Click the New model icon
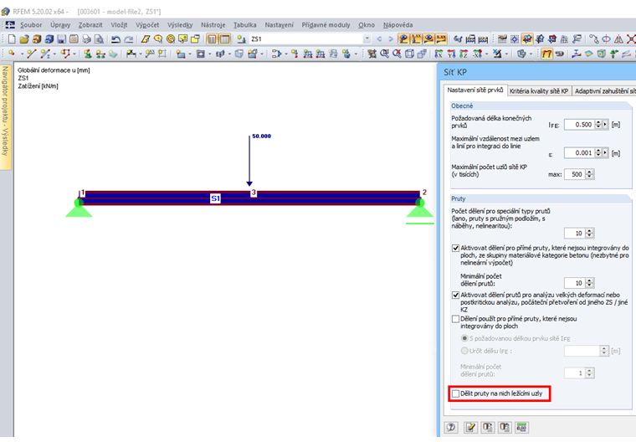The height and width of the screenshot is (442, 636). click(x=12, y=39)
